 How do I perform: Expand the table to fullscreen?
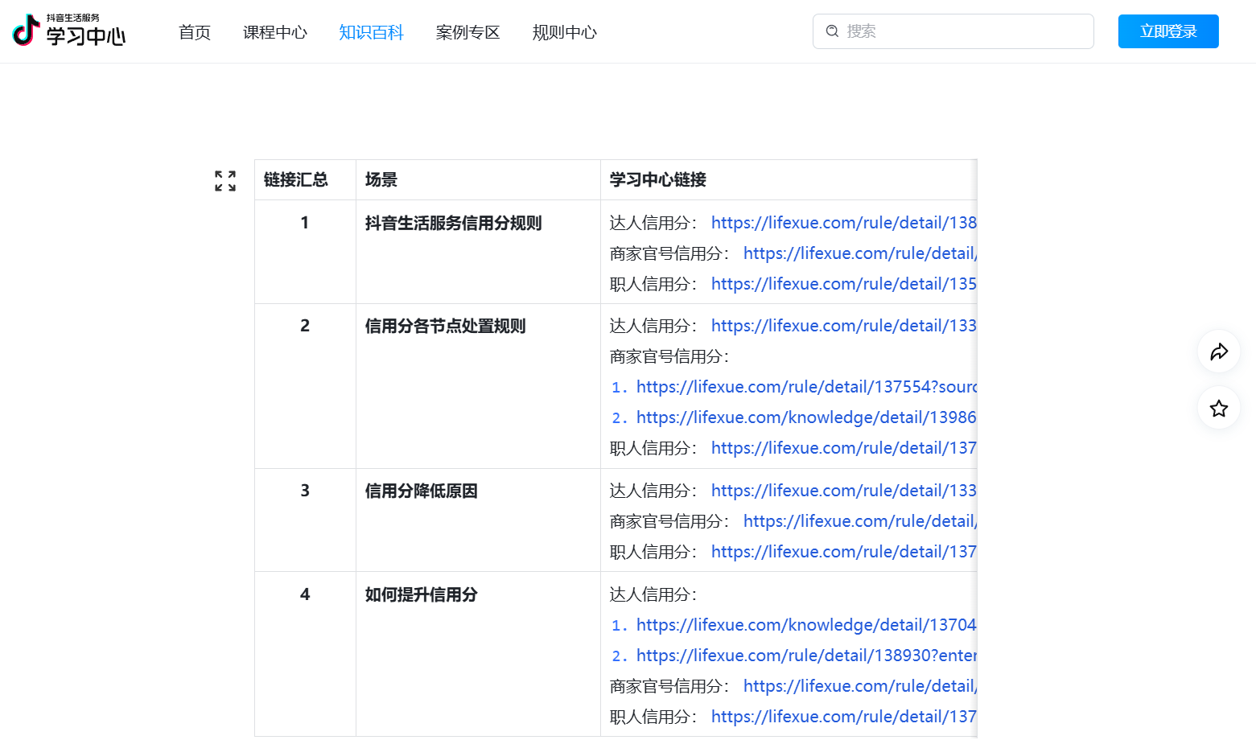tap(225, 181)
